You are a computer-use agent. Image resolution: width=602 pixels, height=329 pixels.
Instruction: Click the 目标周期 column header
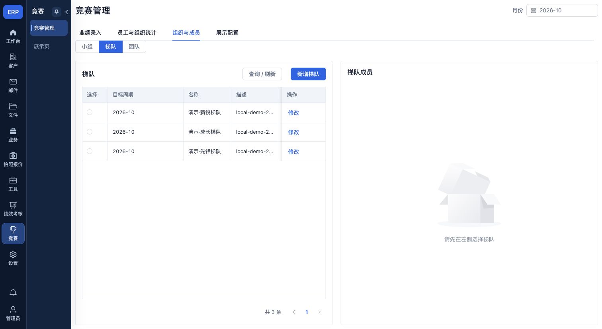coord(145,95)
